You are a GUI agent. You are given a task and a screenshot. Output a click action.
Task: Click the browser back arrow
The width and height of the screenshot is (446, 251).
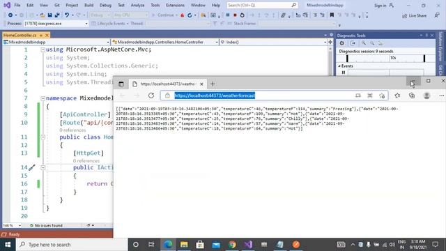click(123, 96)
